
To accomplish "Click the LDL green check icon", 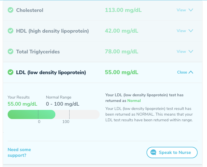I will [x=11, y=72].
